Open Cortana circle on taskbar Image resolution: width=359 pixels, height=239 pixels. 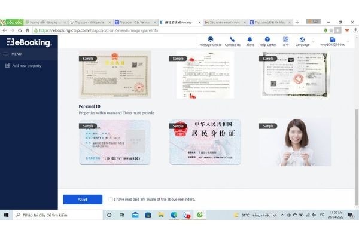(x=109, y=215)
